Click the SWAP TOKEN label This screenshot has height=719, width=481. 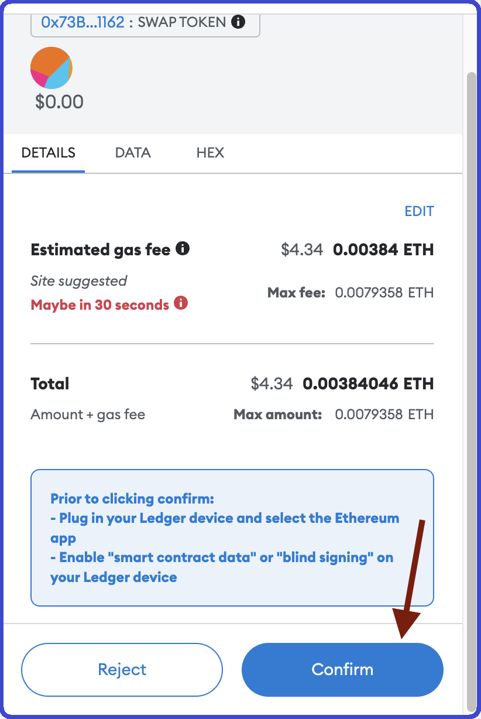pyautogui.click(x=182, y=22)
